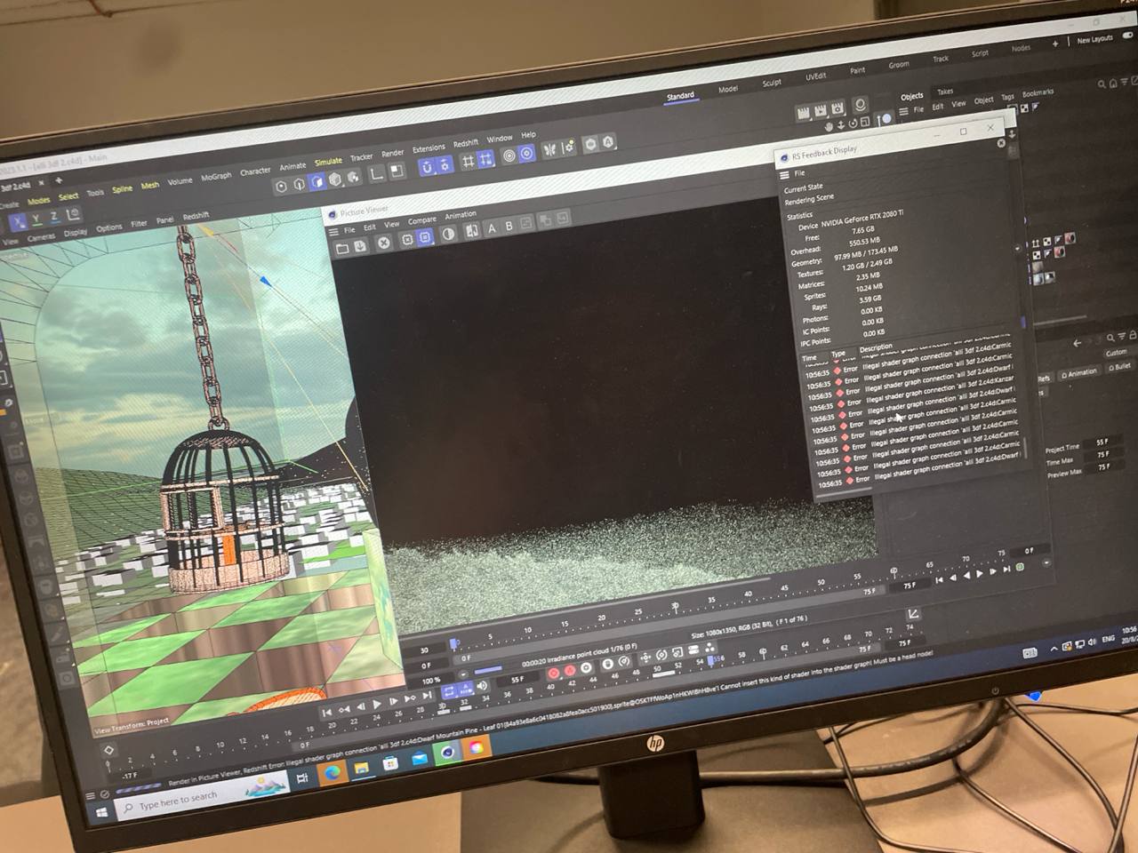Toggle the Enable Snap magnet icon

coord(426,167)
